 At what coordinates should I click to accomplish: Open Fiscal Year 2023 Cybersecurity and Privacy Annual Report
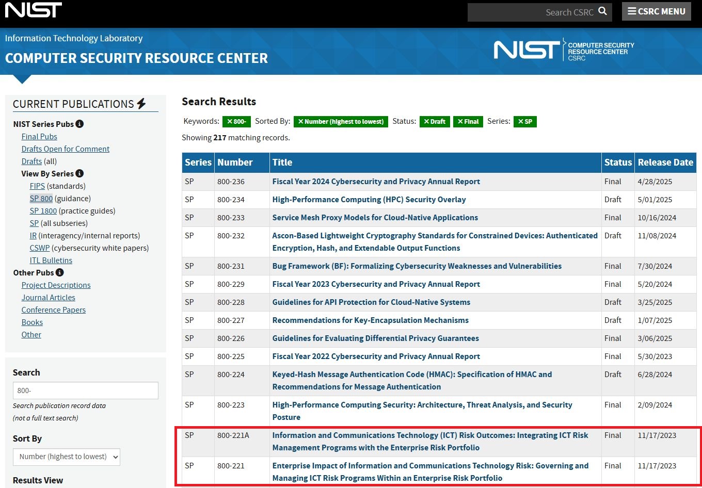[x=376, y=284]
